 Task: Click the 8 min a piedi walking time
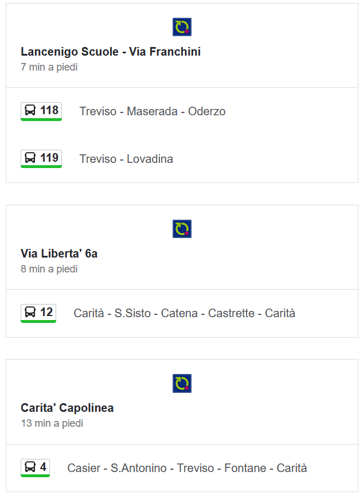(x=49, y=269)
